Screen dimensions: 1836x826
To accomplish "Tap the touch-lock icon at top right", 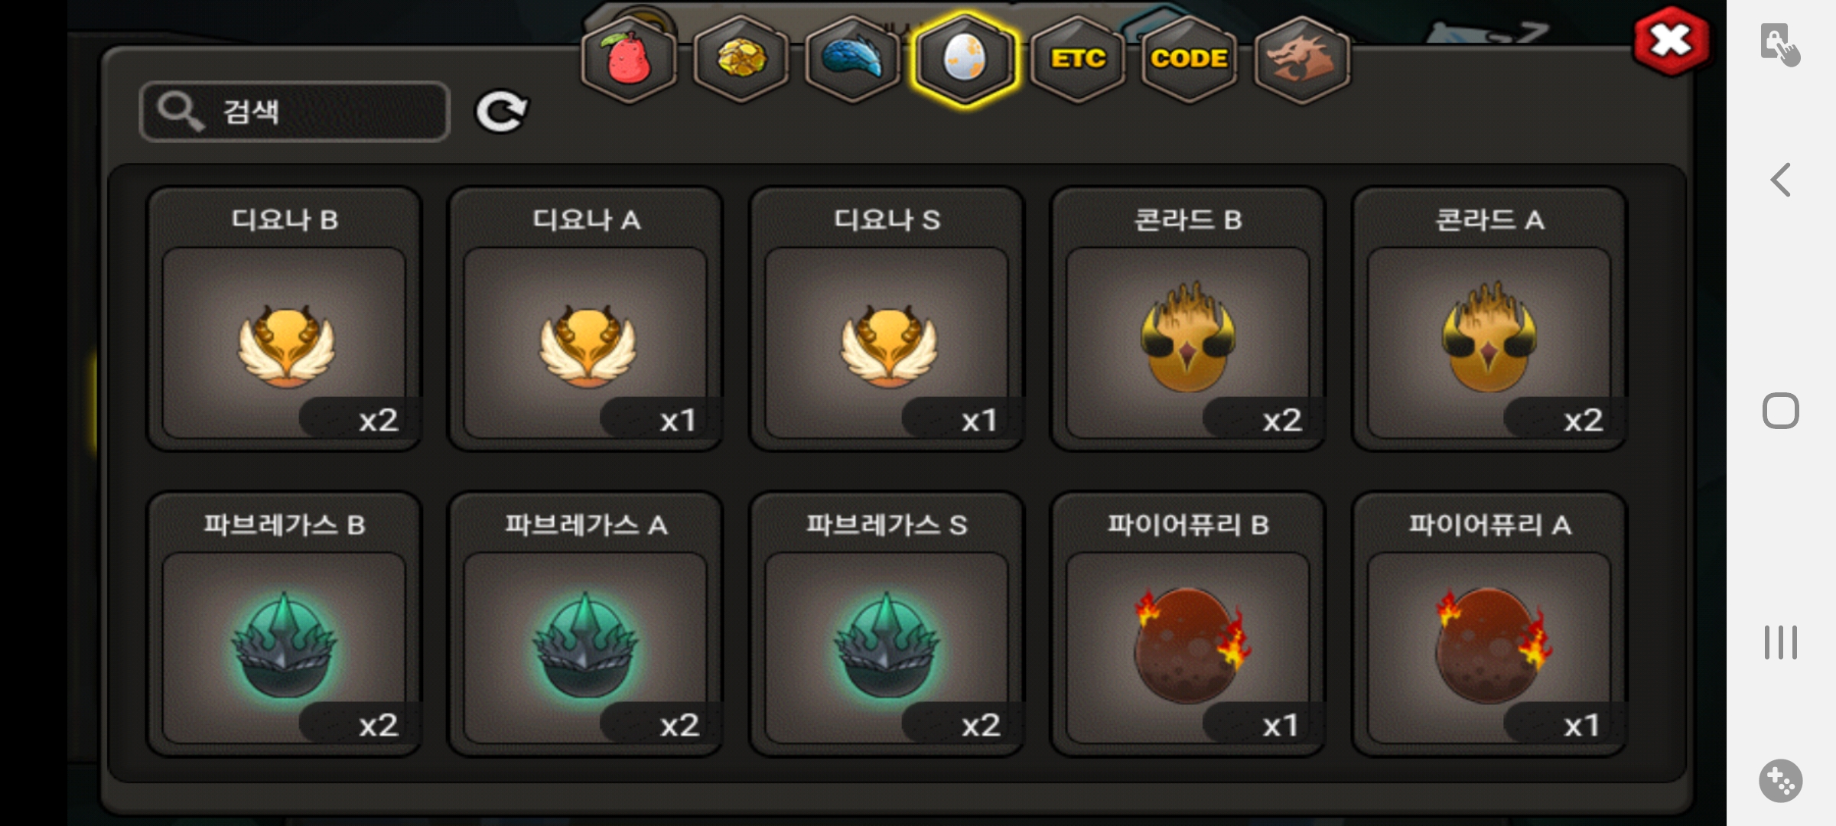I will point(1779,44).
